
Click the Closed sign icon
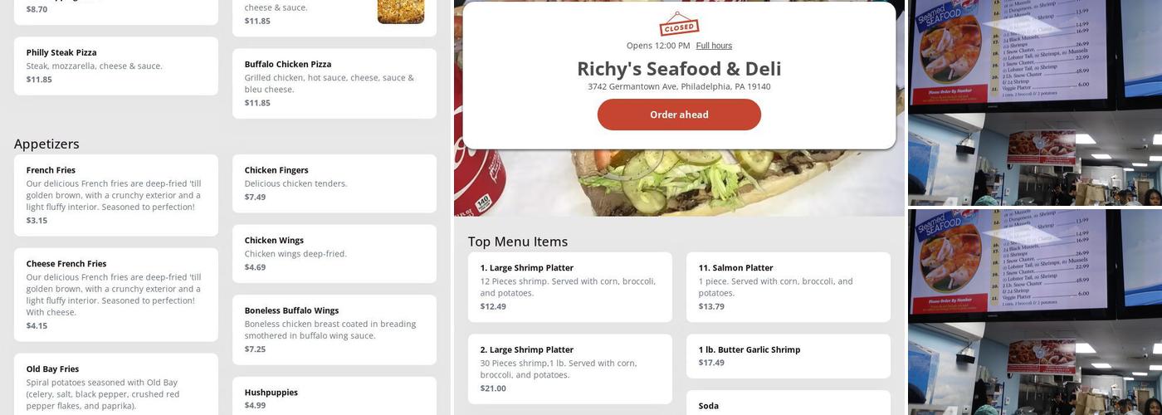point(679,24)
